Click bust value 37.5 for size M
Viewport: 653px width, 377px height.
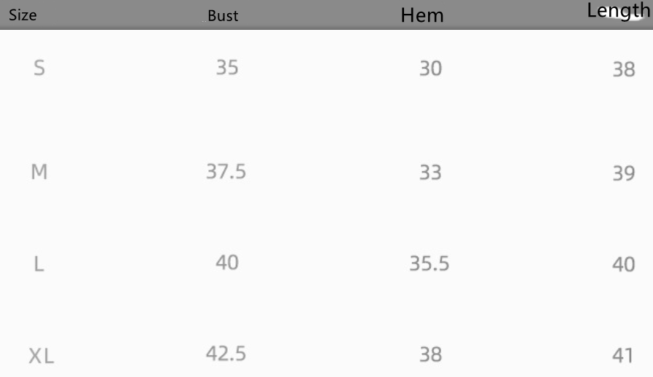[x=226, y=172]
